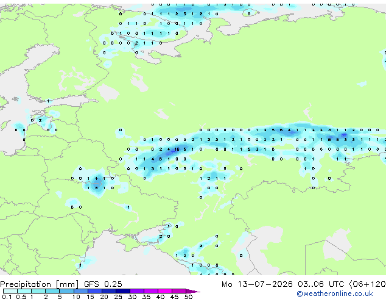
Task: Click the '0.1' legend scale label
Action: coord(7,297)
